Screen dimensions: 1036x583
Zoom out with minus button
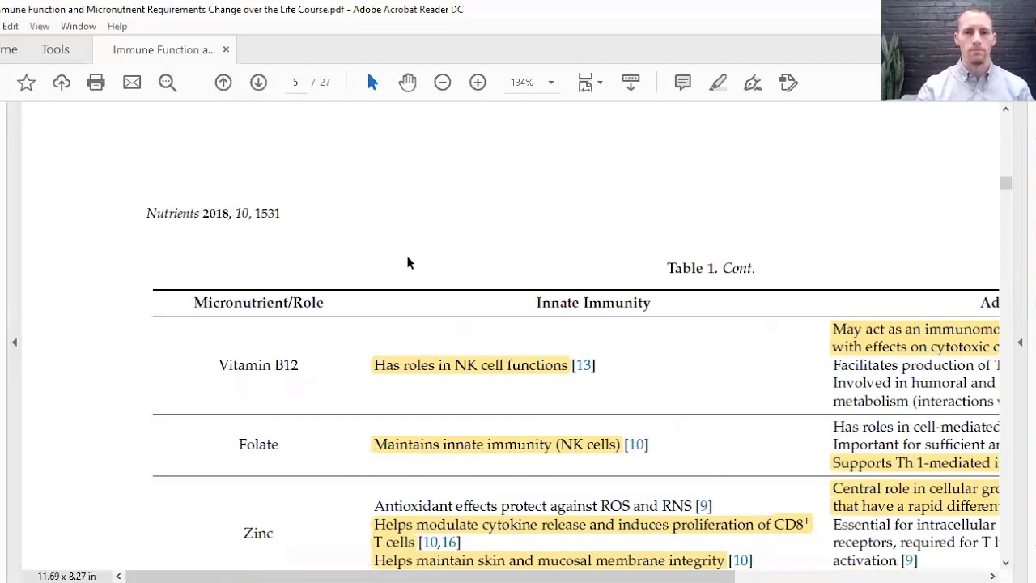[x=443, y=83]
